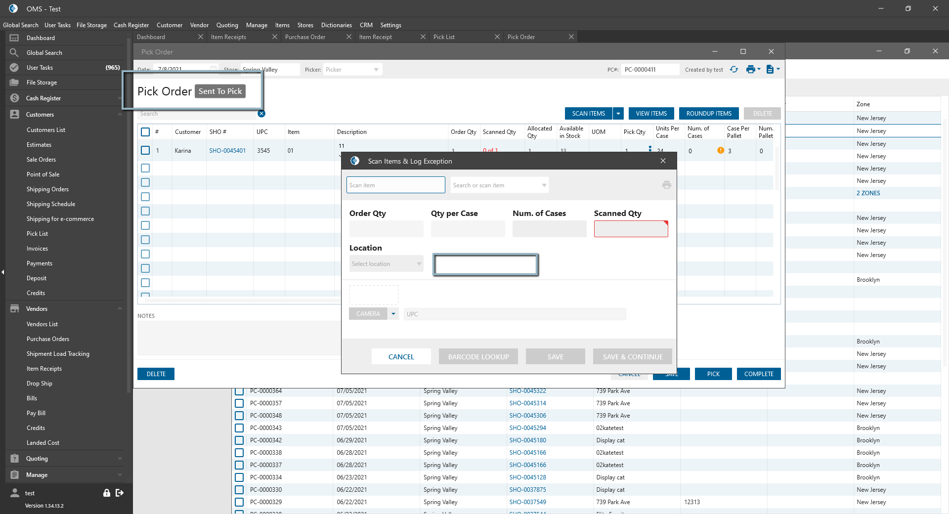949x514 pixels.
Task: Select the checkbox for pick list PC-0000357
Action: [x=239, y=403]
